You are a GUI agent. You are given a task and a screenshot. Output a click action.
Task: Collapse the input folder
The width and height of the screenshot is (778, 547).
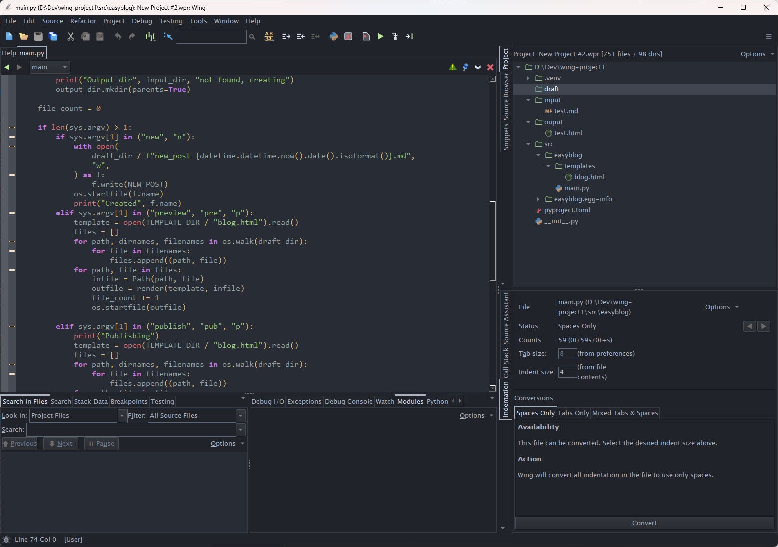click(528, 100)
